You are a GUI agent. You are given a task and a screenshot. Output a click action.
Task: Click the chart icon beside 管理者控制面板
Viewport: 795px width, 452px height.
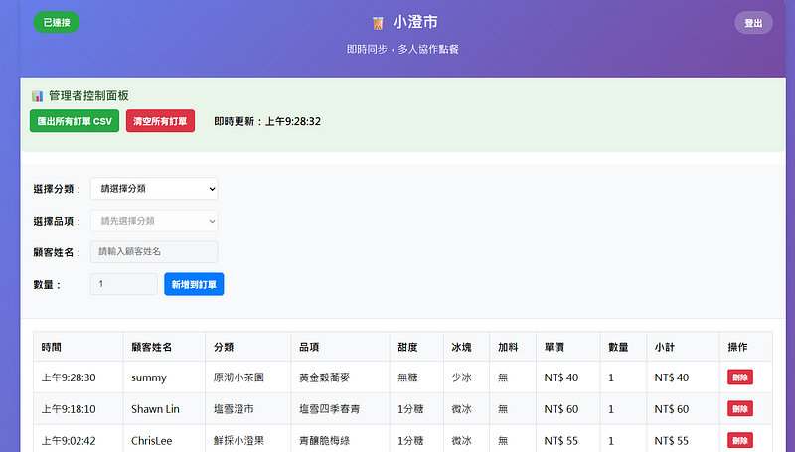37,96
